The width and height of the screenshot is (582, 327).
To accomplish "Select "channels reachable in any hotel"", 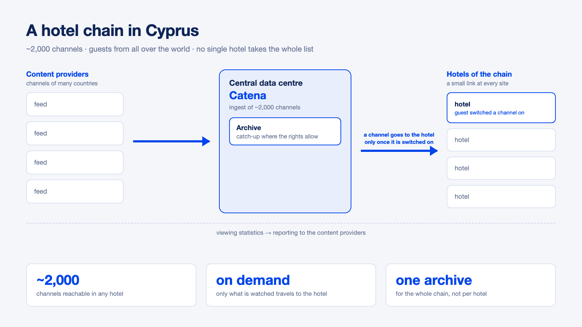I will (80, 294).
